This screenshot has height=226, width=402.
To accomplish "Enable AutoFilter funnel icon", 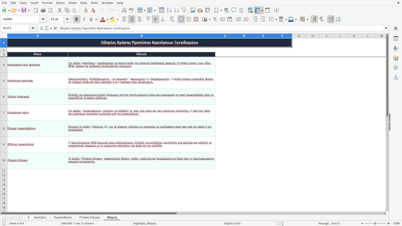I will click(184, 10).
